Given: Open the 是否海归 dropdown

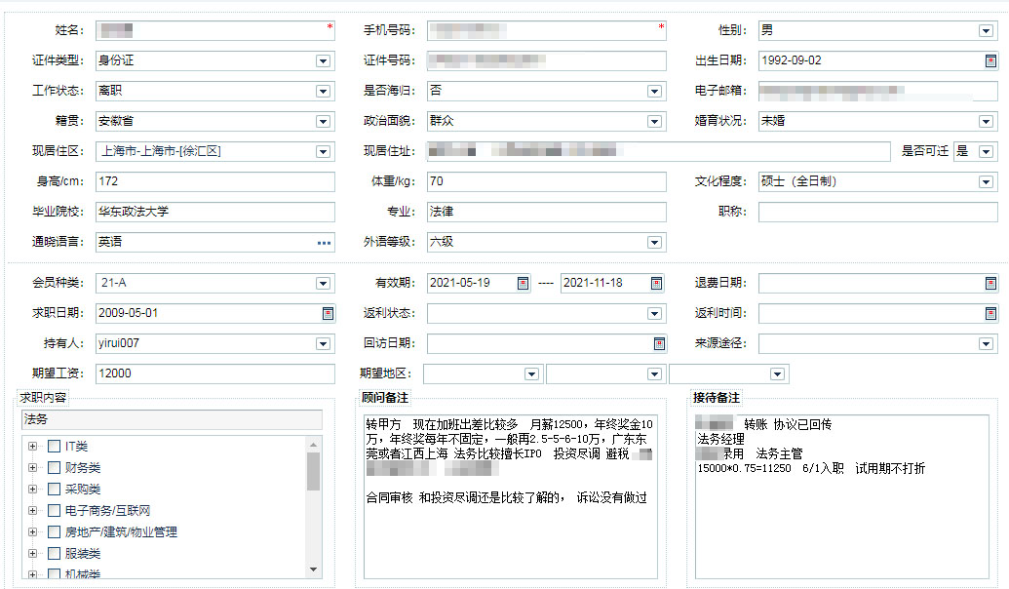Looking at the screenshot, I should pyautogui.click(x=654, y=91).
